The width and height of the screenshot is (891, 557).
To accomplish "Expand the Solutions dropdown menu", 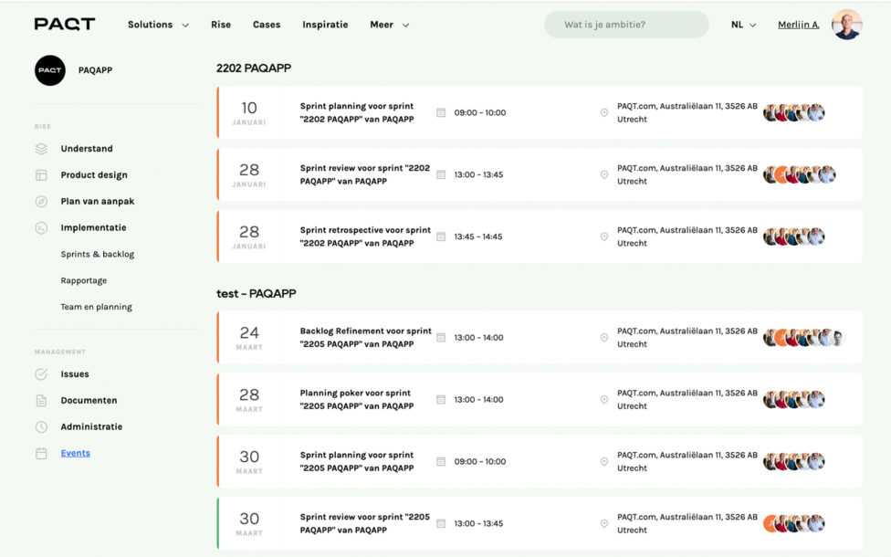I will tap(158, 25).
